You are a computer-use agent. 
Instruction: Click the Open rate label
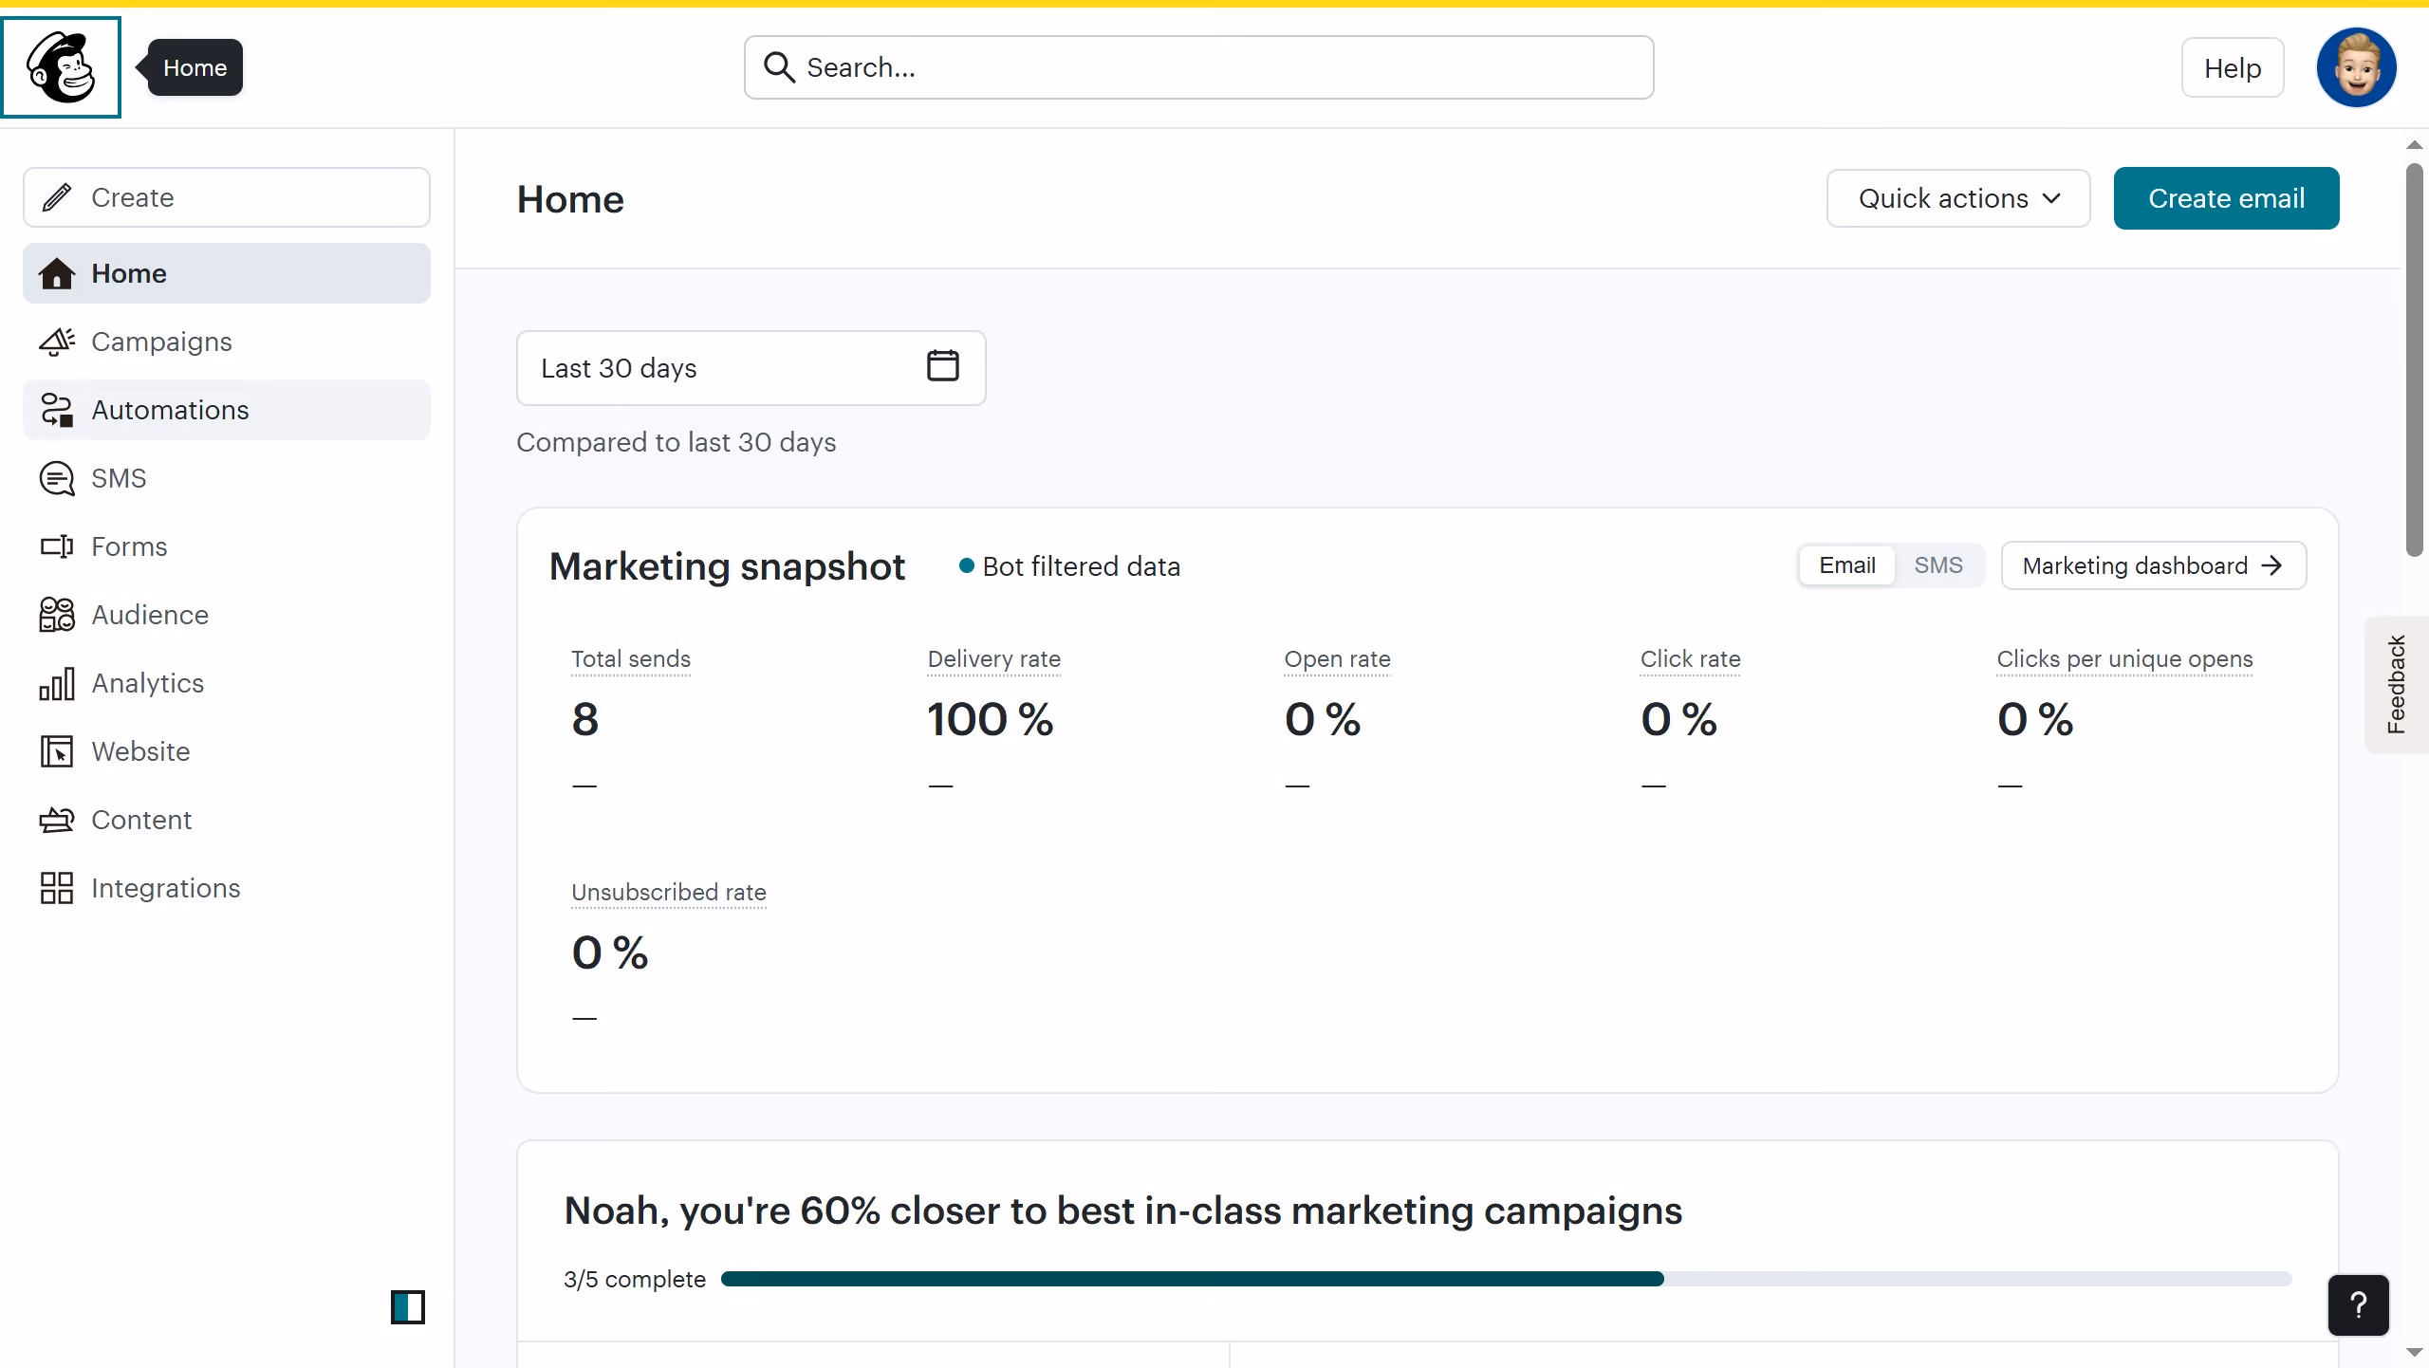point(1337,658)
